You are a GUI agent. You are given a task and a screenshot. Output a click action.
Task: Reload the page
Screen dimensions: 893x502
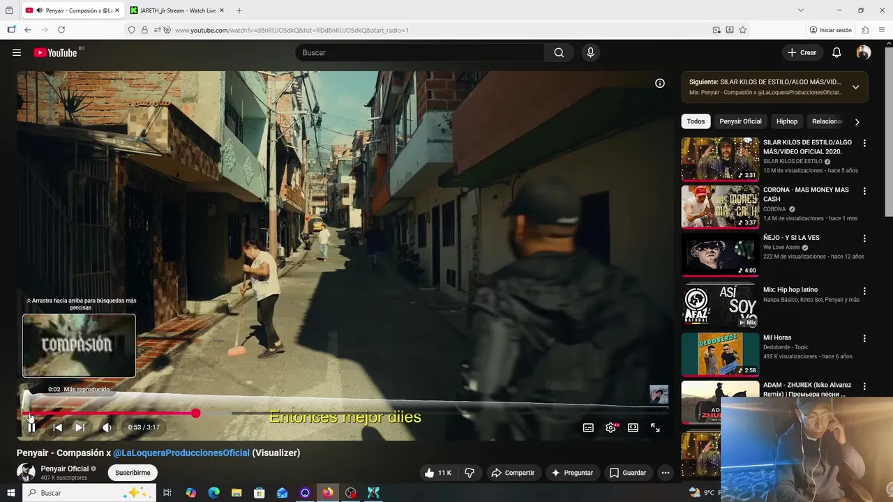[x=61, y=30]
